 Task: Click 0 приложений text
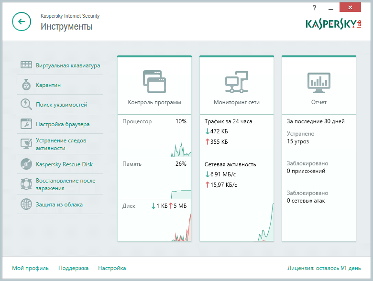(306, 171)
